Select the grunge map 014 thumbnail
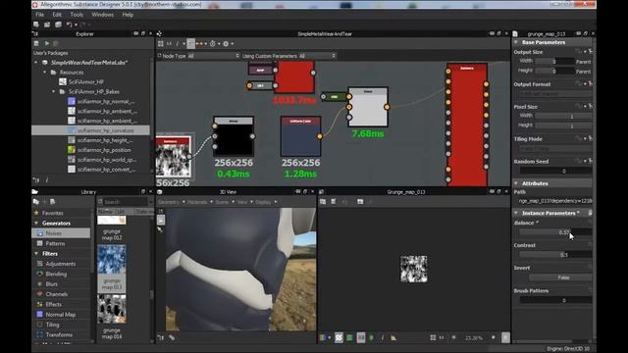The image size is (628, 353). point(111,310)
